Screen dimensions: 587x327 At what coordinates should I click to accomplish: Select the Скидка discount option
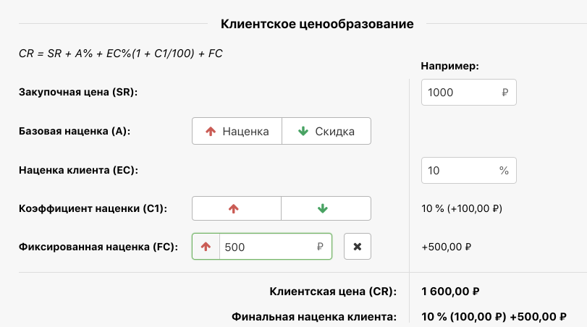tap(326, 132)
